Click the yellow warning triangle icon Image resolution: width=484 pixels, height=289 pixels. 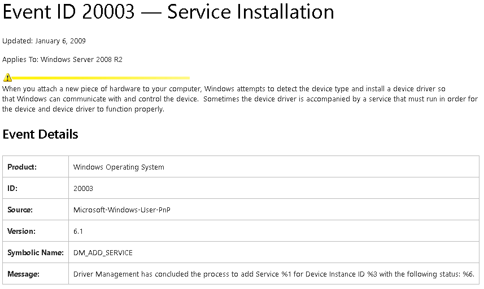pyautogui.click(x=7, y=78)
